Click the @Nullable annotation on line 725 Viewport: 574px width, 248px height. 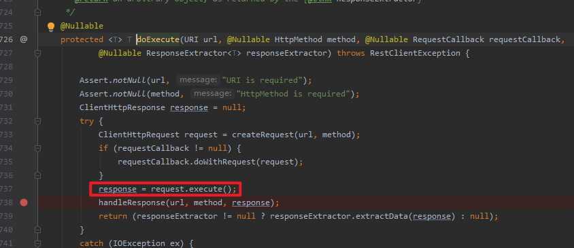(x=82, y=26)
